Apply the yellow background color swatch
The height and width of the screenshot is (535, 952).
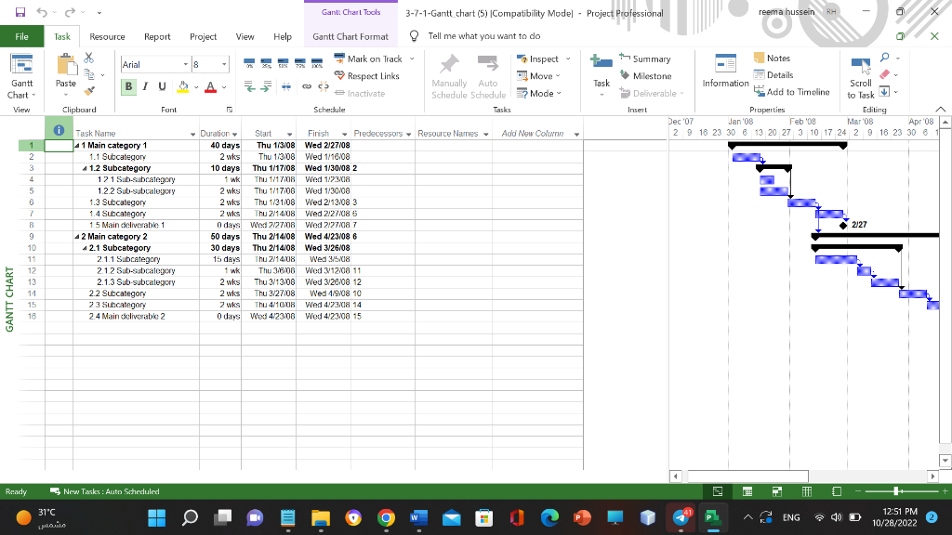tap(183, 86)
